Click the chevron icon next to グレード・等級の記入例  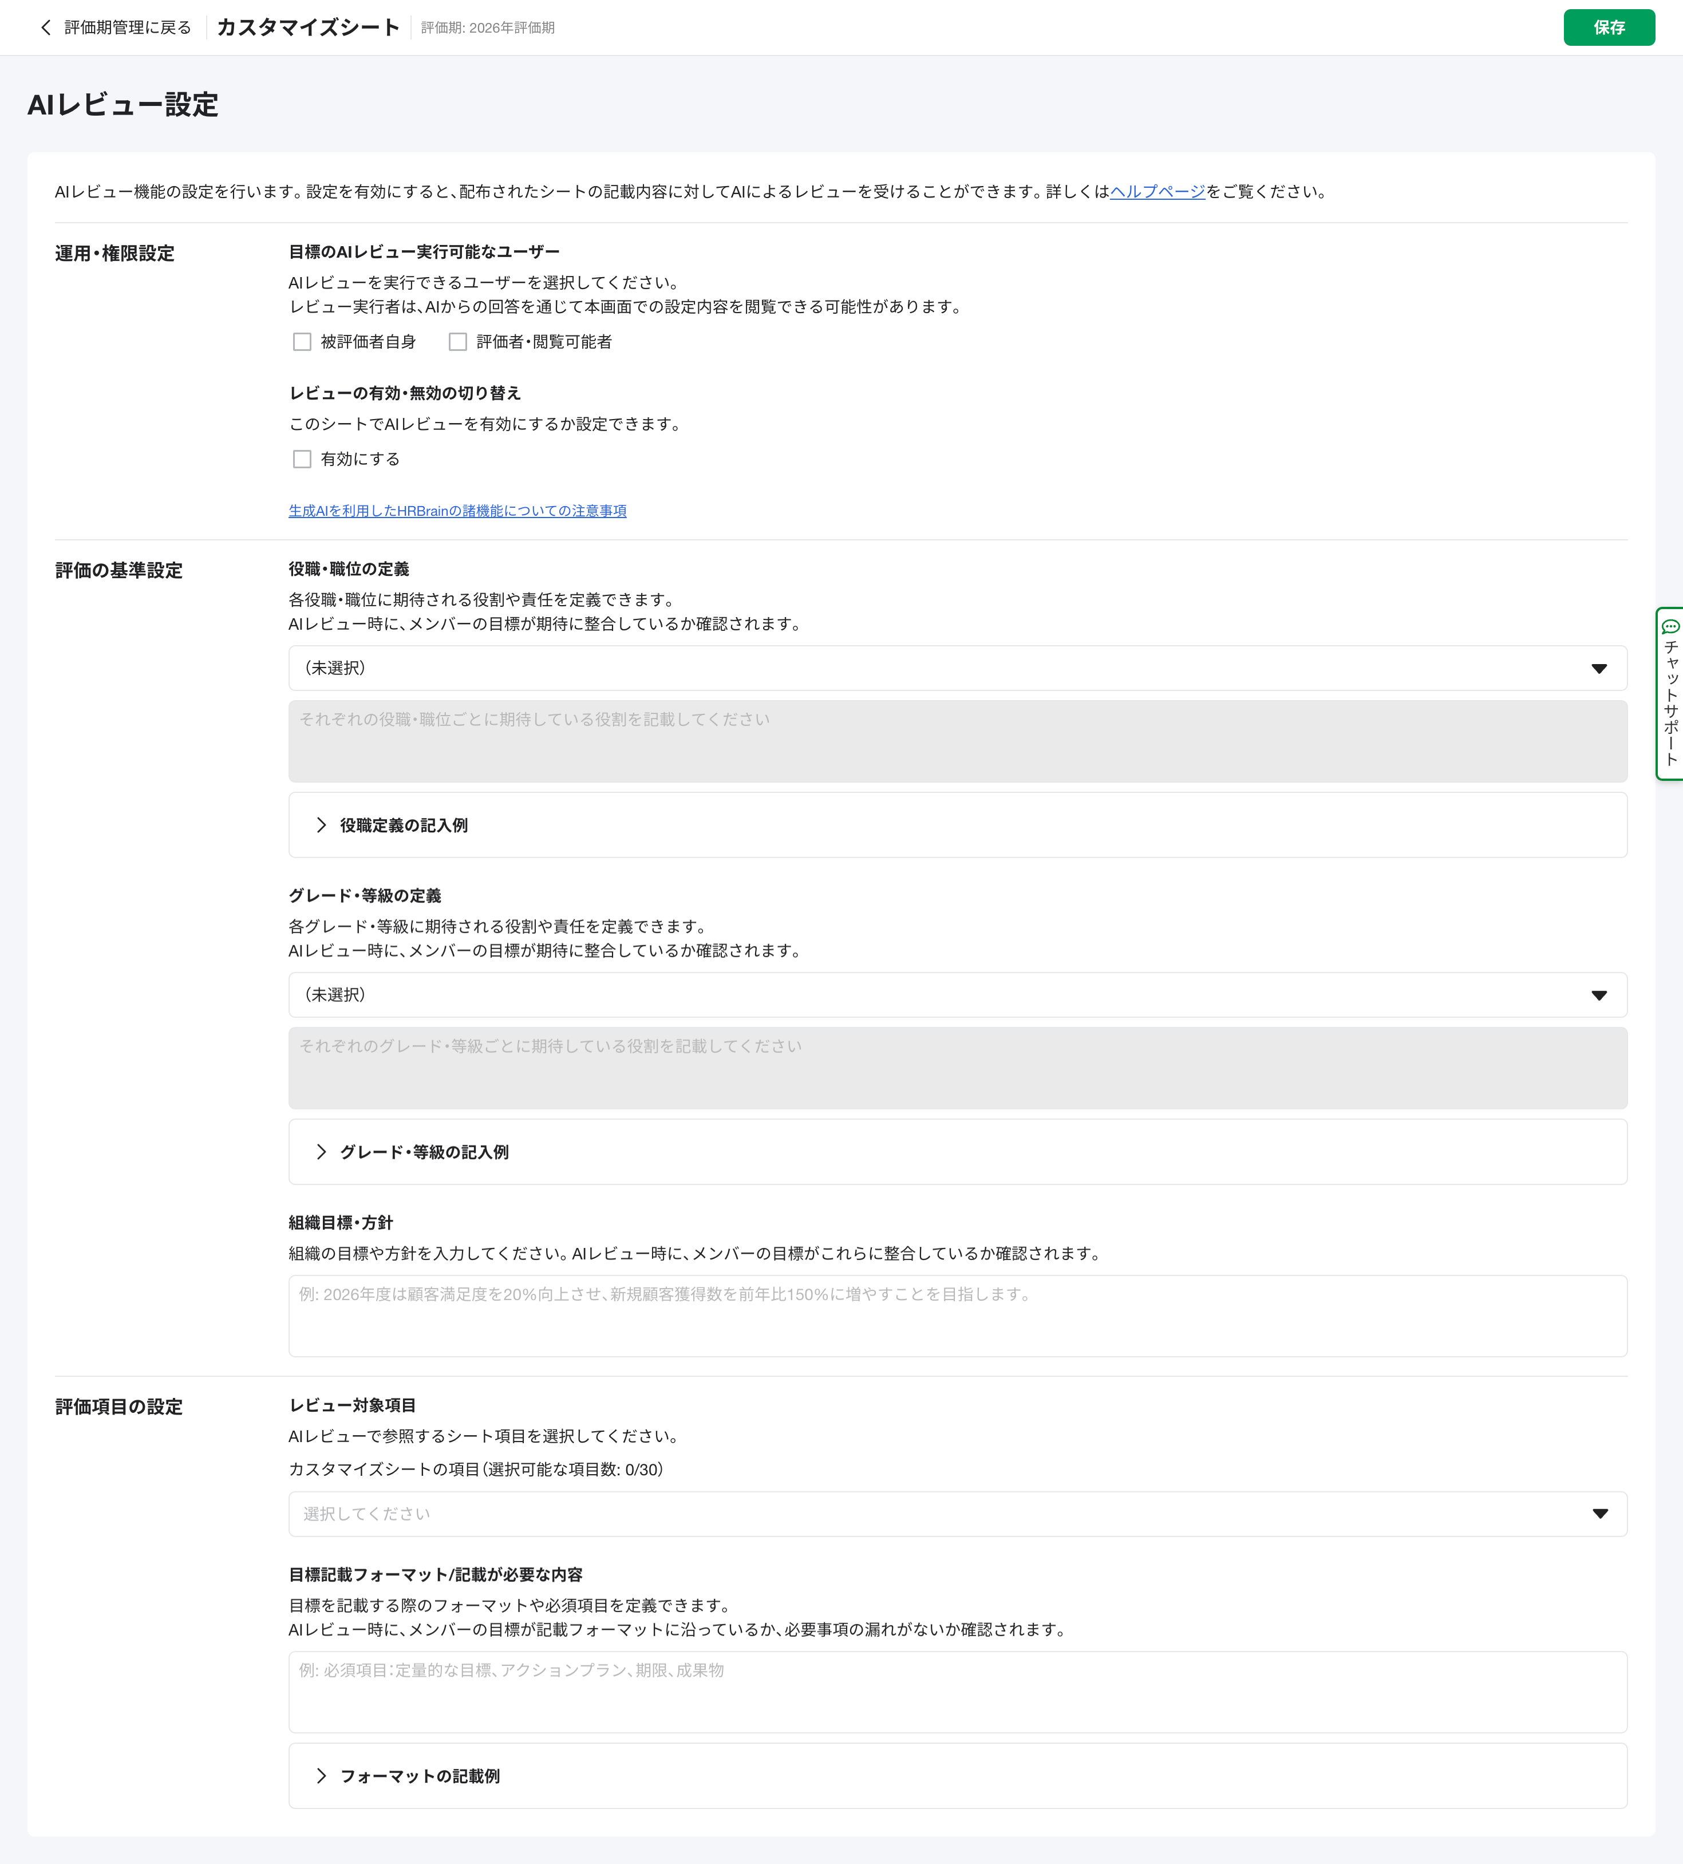(321, 1151)
